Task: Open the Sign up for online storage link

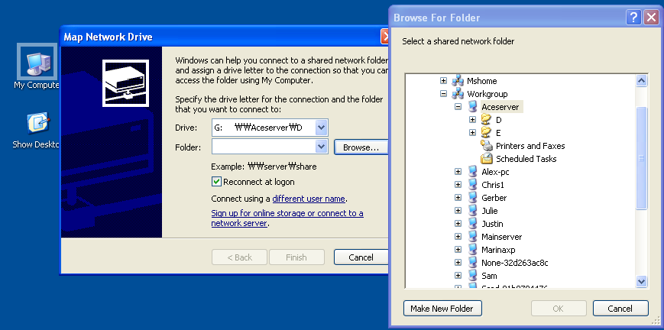Action: tap(287, 218)
